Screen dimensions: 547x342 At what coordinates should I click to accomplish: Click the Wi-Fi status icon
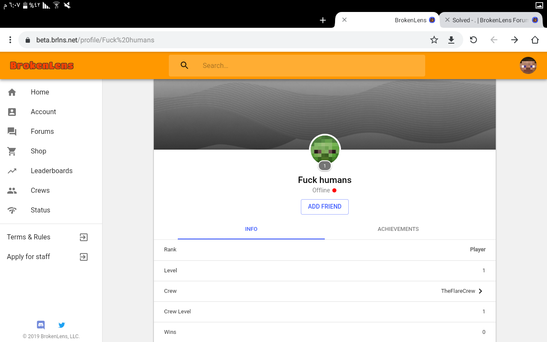[x=56, y=5]
